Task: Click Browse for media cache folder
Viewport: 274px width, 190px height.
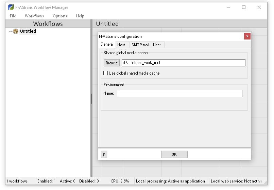Action: point(112,63)
